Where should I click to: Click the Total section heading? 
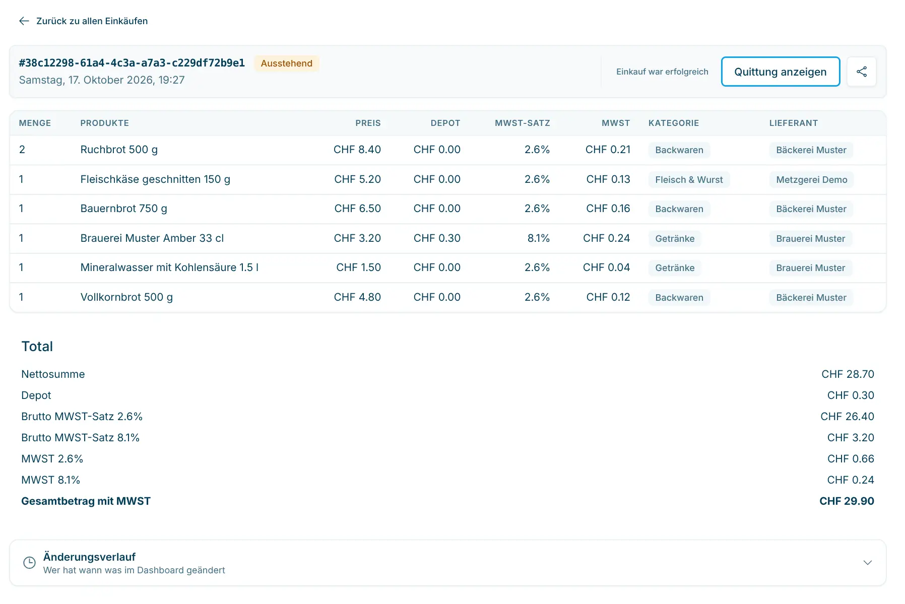(37, 347)
